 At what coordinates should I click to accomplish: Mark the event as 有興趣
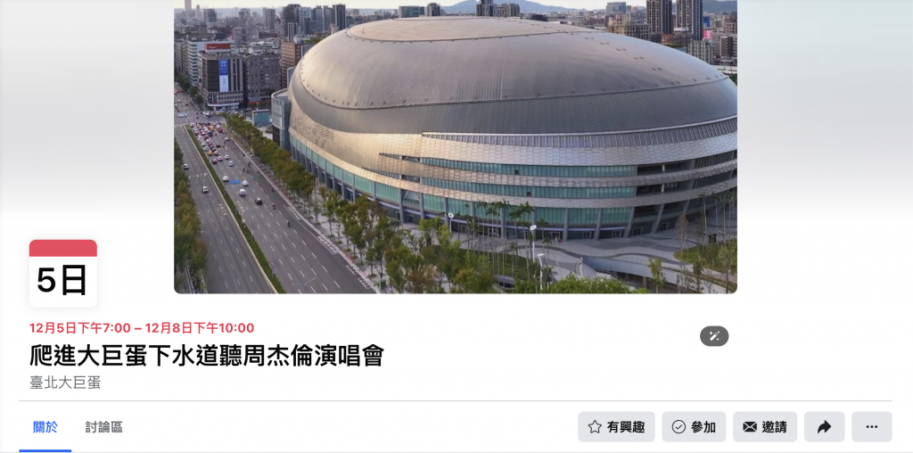(x=616, y=427)
